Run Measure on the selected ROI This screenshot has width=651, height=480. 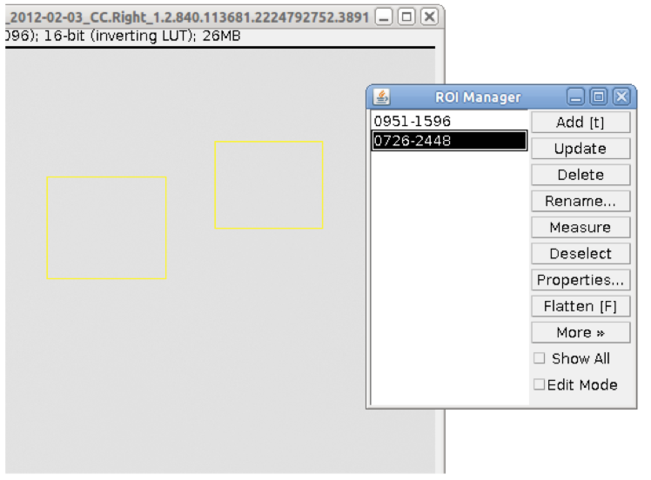pyautogui.click(x=580, y=227)
